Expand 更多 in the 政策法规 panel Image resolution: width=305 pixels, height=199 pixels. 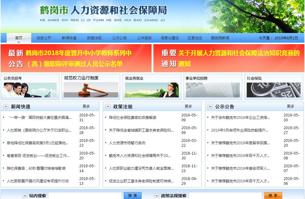click(x=188, y=106)
